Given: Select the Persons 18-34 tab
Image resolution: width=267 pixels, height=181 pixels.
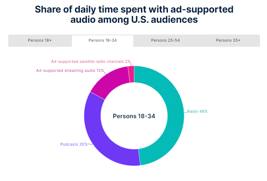Looking at the screenshot, I should click(x=103, y=40).
